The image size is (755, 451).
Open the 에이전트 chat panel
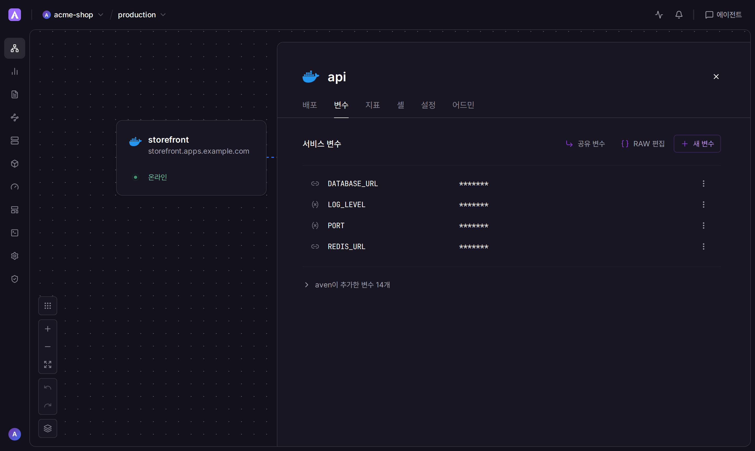(723, 15)
